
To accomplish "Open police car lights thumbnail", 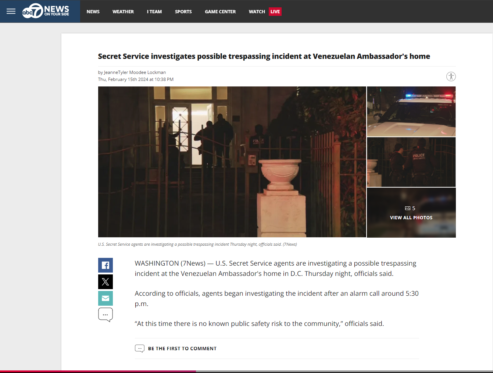I will (x=411, y=111).
